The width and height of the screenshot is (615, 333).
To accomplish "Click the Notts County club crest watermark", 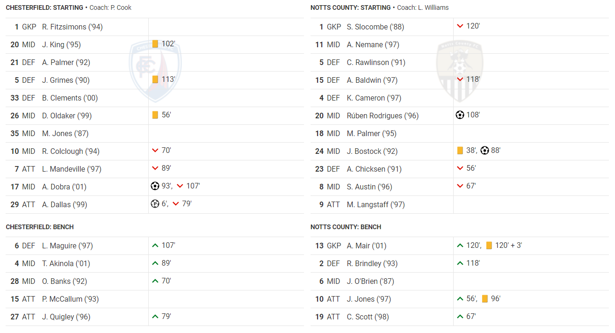I will click(459, 70).
